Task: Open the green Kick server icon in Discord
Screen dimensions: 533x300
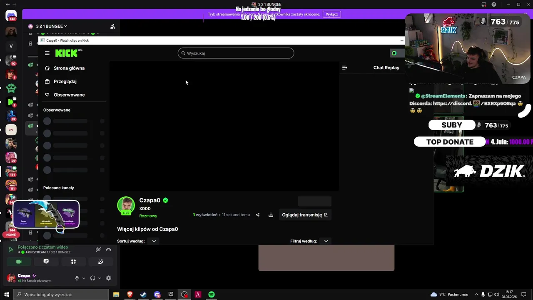Action: (11, 102)
